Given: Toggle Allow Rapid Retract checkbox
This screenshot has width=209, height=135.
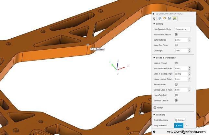Looking at the screenshot, I should click(176, 34).
